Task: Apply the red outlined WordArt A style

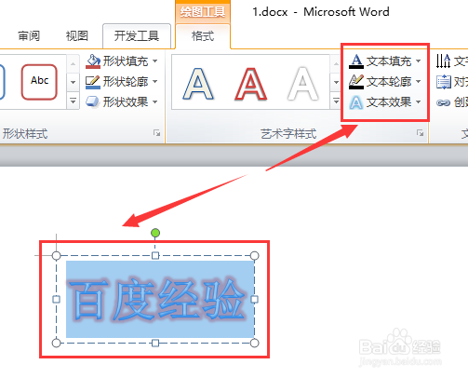Action: pyautogui.click(x=250, y=84)
